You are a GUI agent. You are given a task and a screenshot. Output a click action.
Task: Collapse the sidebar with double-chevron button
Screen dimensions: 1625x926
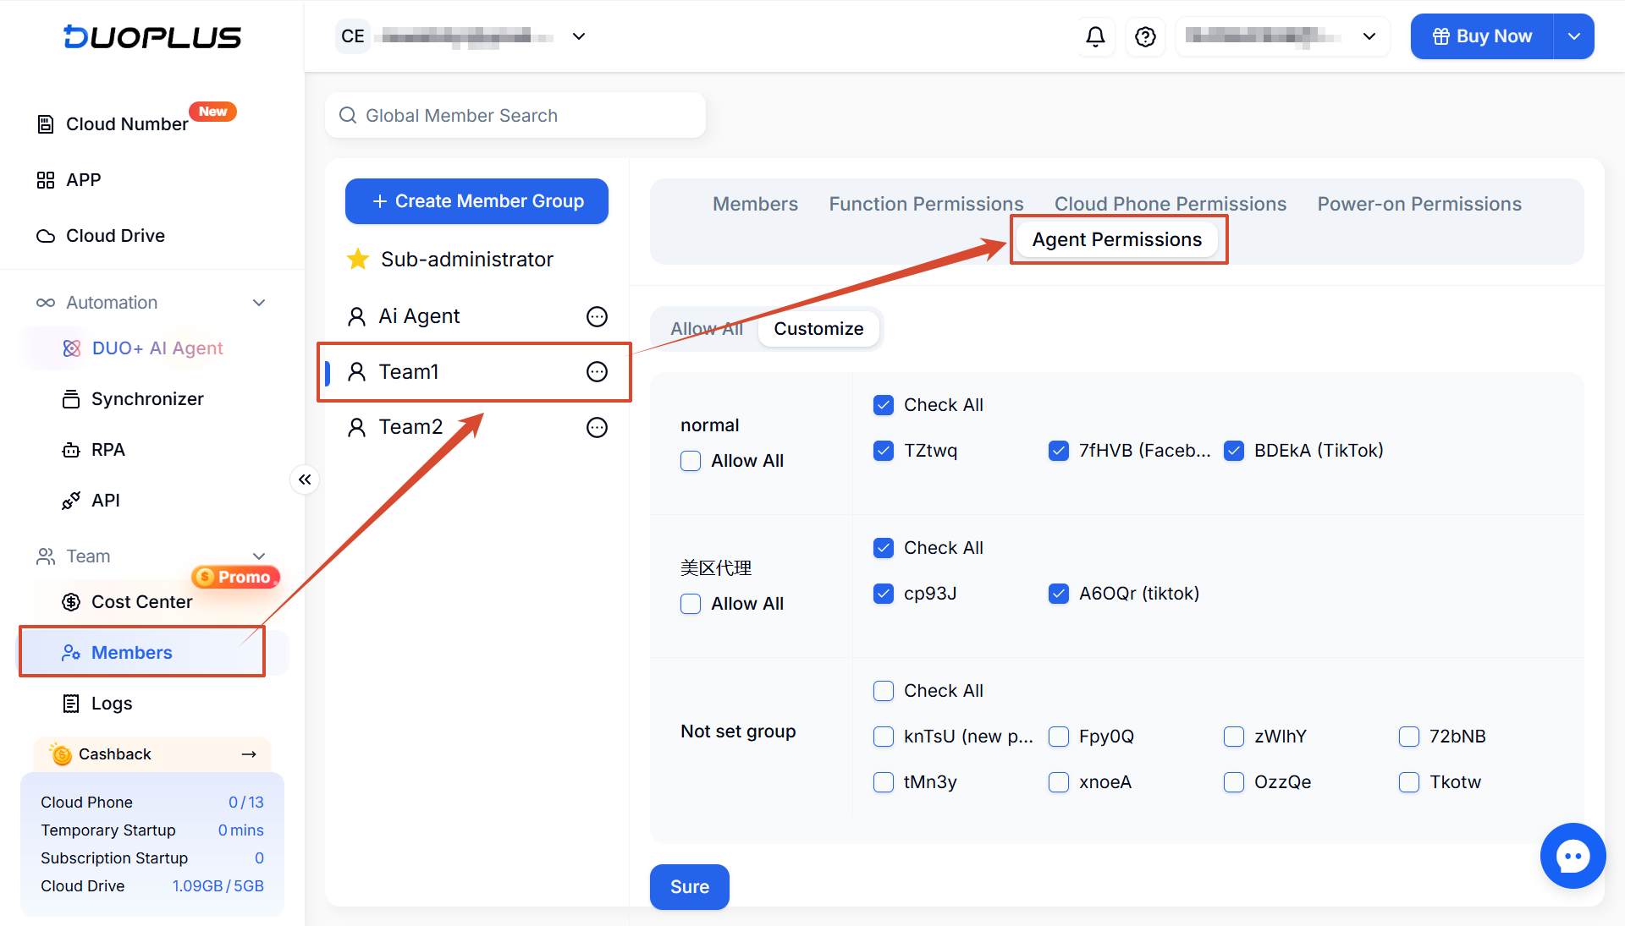pyautogui.click(x=305, y=479)
